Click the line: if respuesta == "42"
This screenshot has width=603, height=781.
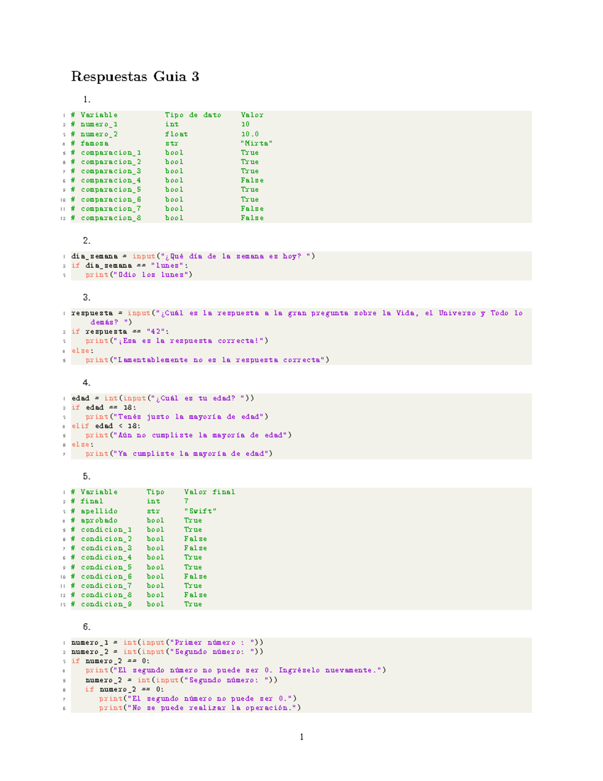[x=121, y=332]
